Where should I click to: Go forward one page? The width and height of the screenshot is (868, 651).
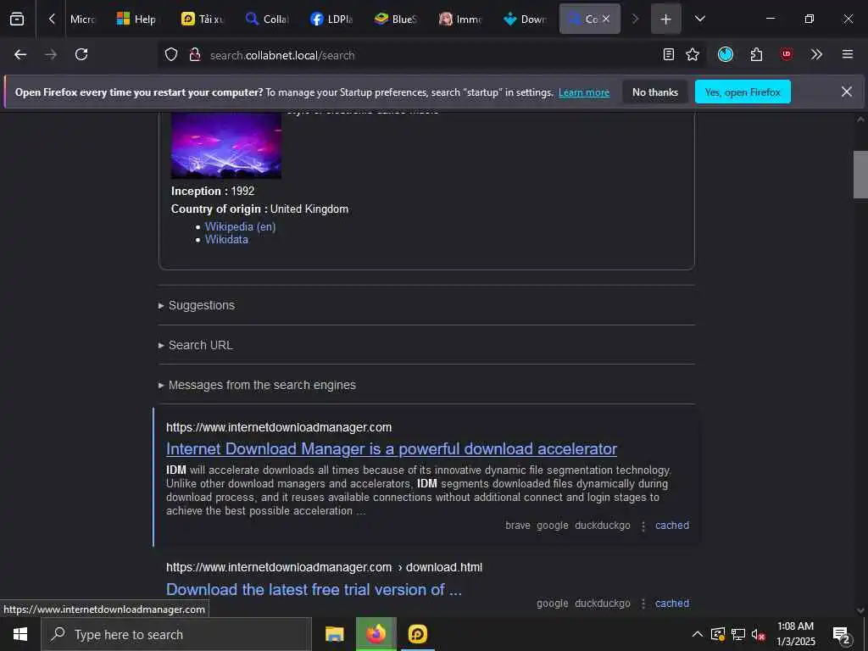click(x=51, y=54)
